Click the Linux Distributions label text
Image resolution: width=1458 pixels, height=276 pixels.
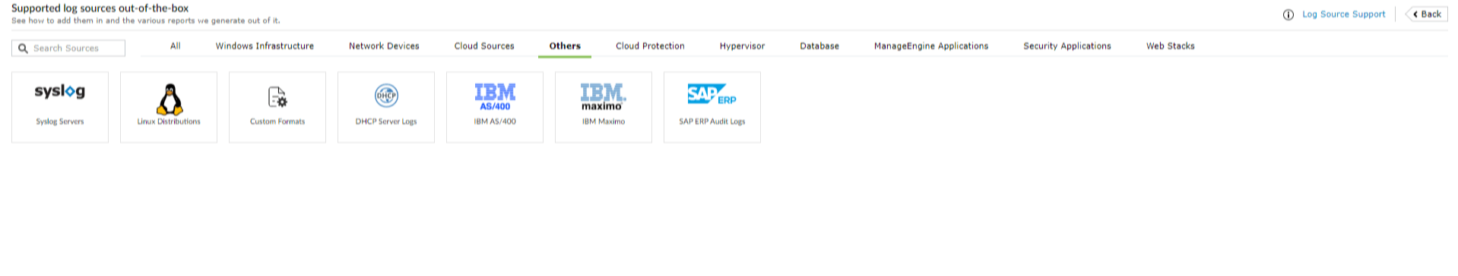click(x=169, y=121)
